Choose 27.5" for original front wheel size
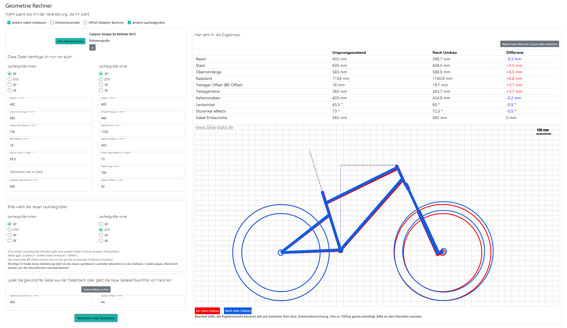 pos(101,79)
